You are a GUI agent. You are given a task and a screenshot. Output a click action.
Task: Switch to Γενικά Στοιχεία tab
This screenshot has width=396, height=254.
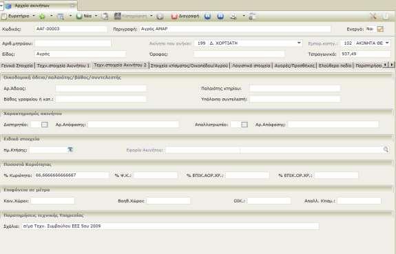[17, 65]
